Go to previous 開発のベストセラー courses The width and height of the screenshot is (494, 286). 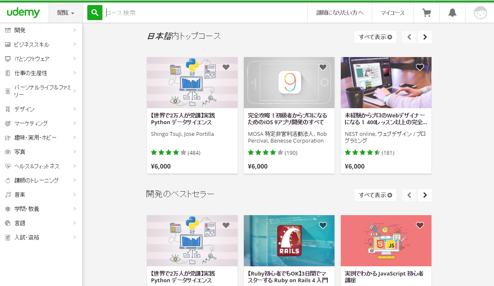409,195
